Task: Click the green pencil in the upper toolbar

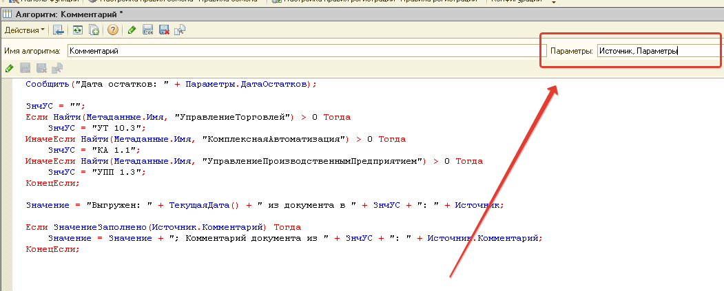Action: [x=132, y=30]
